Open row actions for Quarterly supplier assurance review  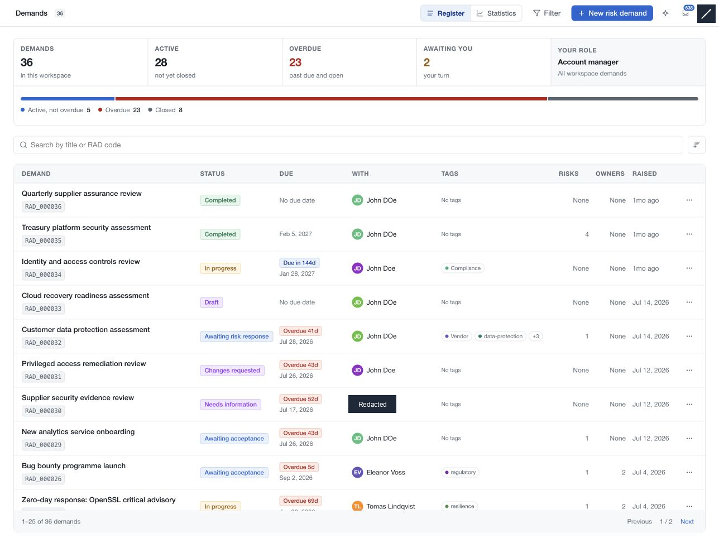pyautogui.click(x=689, y=200)
